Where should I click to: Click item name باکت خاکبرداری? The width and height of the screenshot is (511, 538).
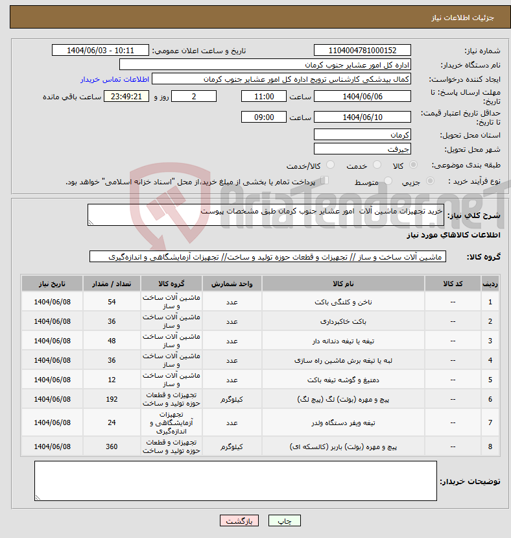[x=343, y=321]
